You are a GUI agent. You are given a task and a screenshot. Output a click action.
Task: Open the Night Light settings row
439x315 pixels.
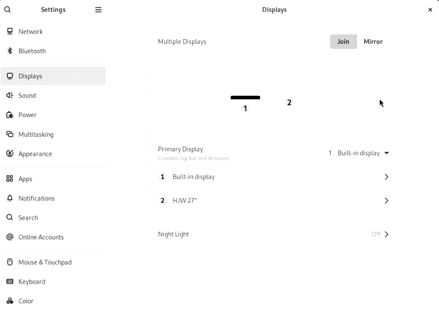(274, 234)
